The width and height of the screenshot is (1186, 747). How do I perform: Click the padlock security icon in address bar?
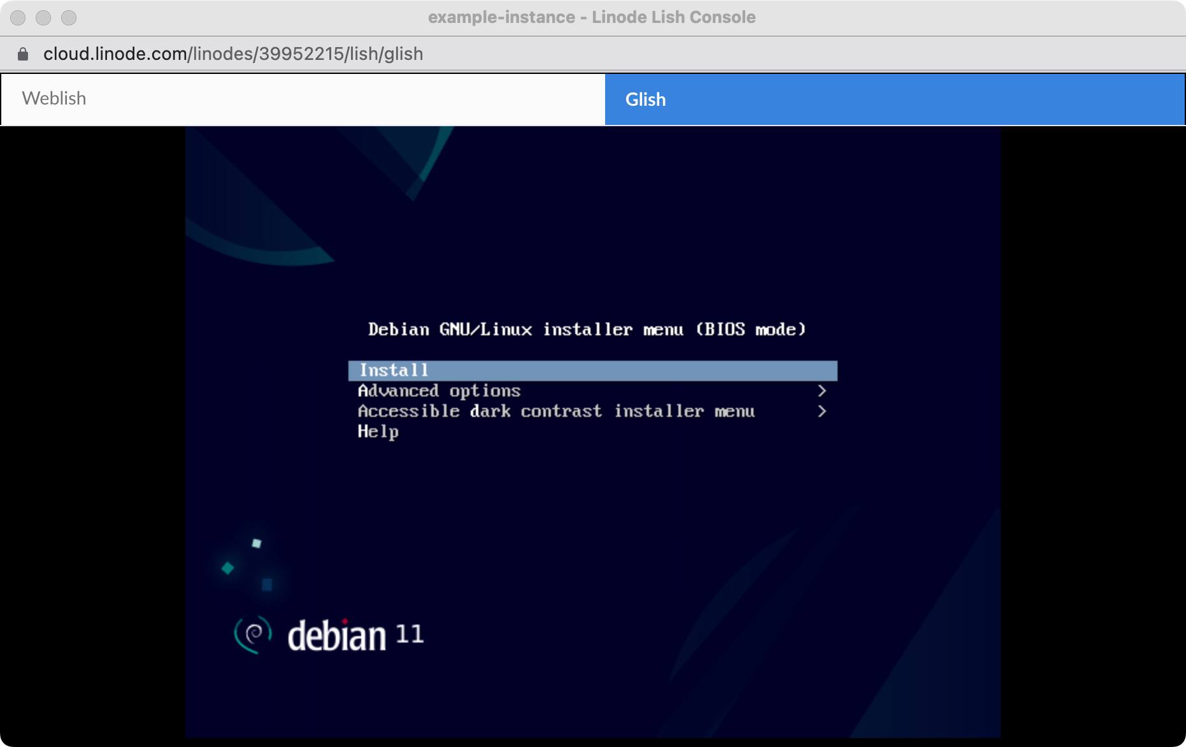click(x=24, y=54)
